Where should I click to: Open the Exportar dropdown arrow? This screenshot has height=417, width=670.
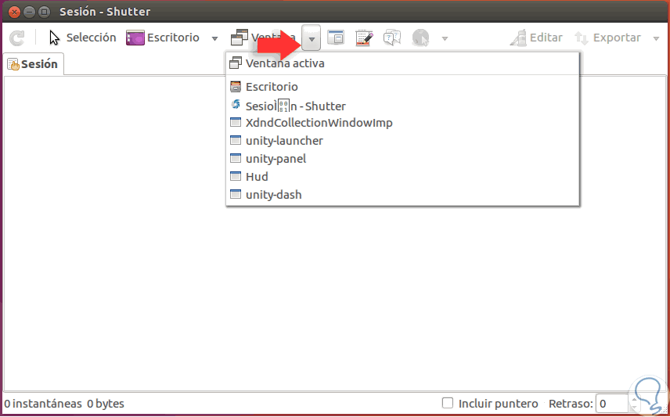tap(657, 38)
